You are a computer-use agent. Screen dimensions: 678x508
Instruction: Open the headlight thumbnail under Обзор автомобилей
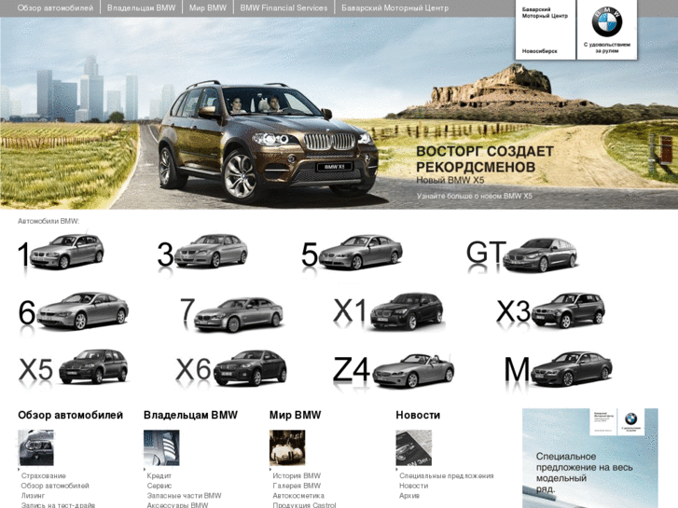coord(35,447)
